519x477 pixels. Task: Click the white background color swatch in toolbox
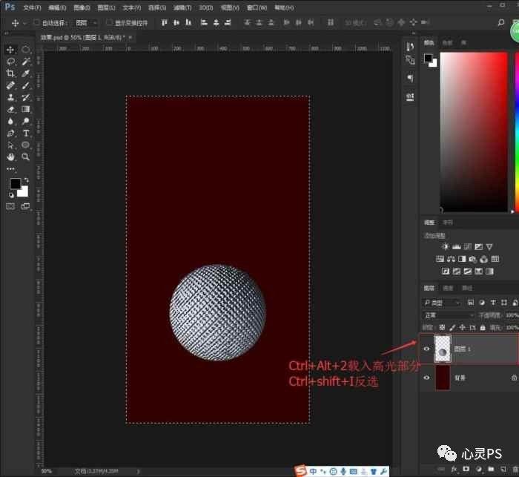point(23,192)
